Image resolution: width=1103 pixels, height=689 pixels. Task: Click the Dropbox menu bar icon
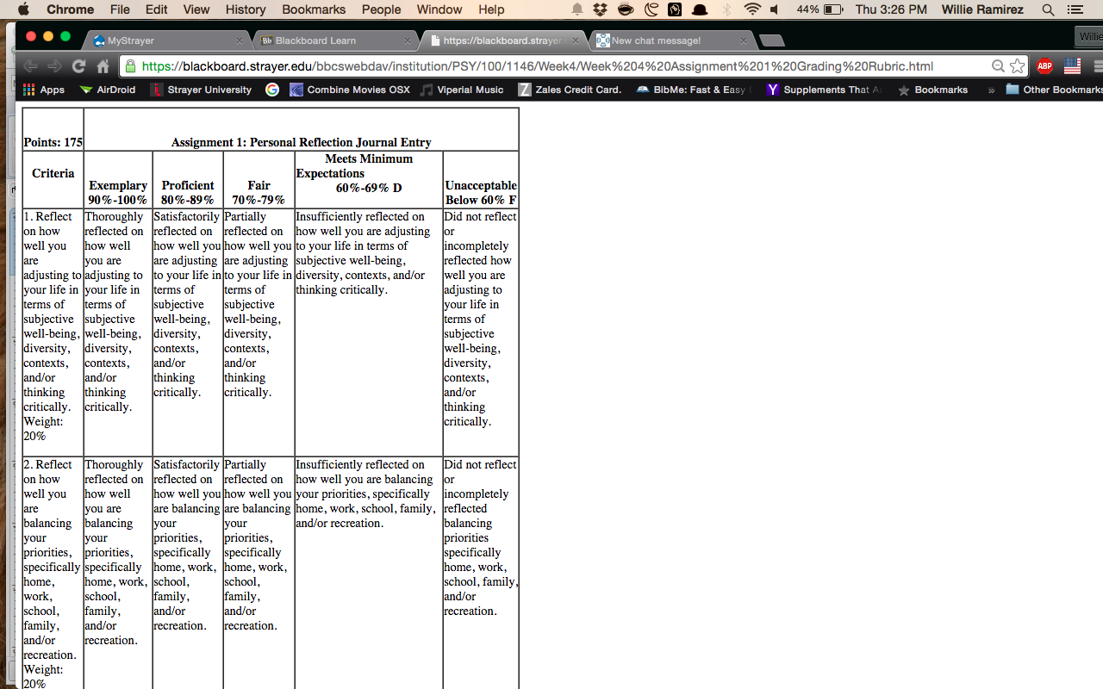pyautogui.click(x=601, y=9)
